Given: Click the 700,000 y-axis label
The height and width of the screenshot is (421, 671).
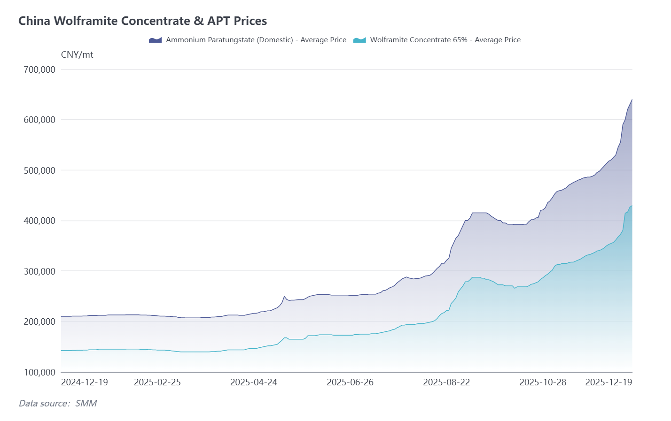Looking at the screenshot, I should [39, 69].
